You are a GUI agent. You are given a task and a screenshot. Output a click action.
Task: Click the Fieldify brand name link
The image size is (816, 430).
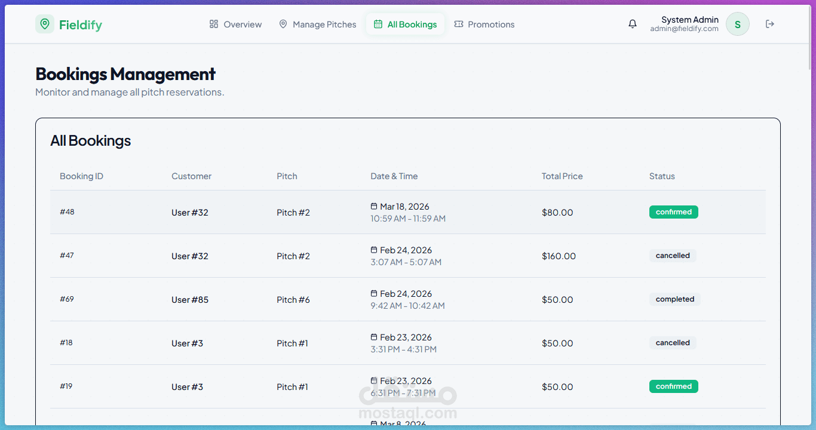coord(81,24)
